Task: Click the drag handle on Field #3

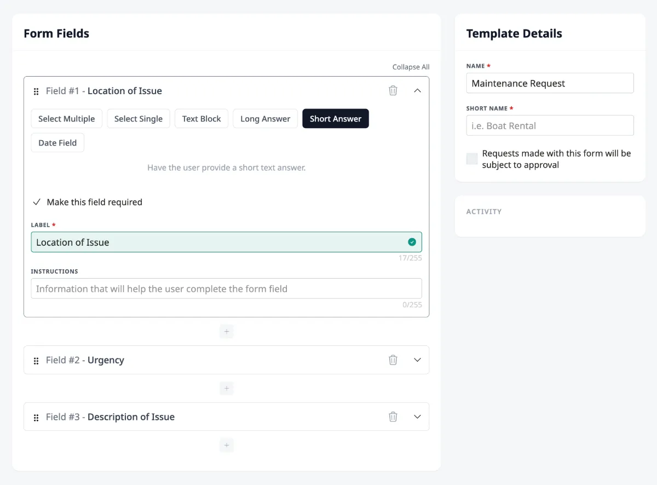Action: (36, 417)
